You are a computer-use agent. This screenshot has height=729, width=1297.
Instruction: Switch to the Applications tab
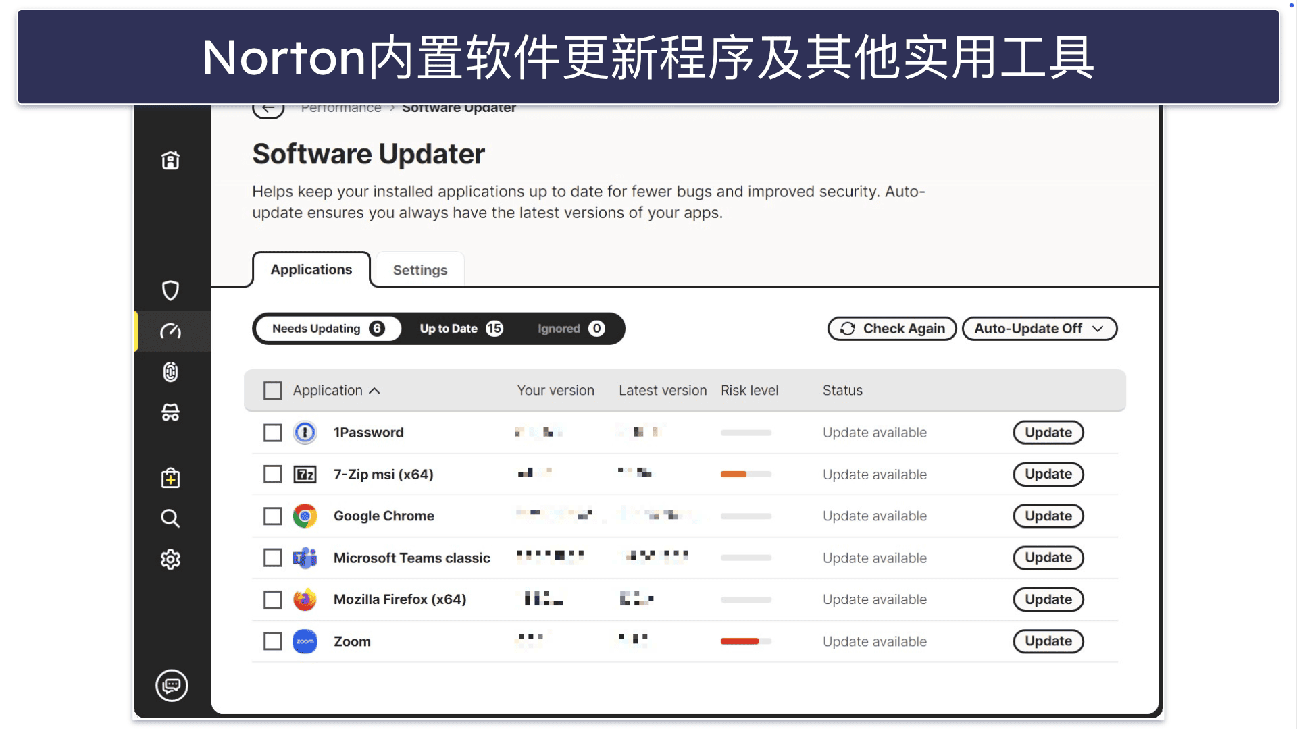coord(311,269)
